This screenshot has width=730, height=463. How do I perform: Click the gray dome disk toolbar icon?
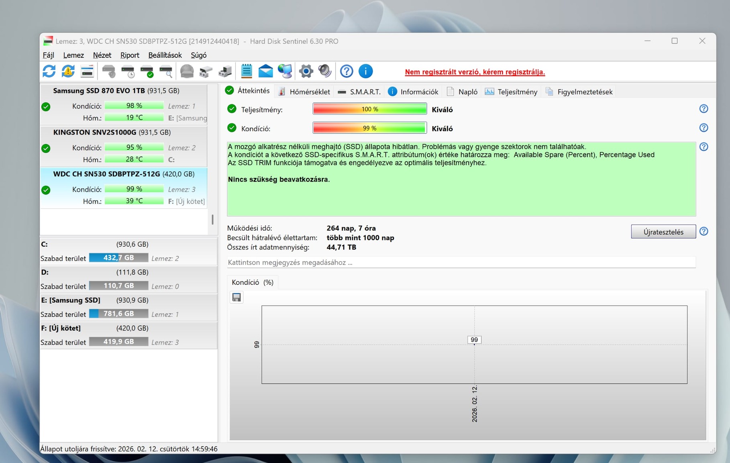[187, 71]
